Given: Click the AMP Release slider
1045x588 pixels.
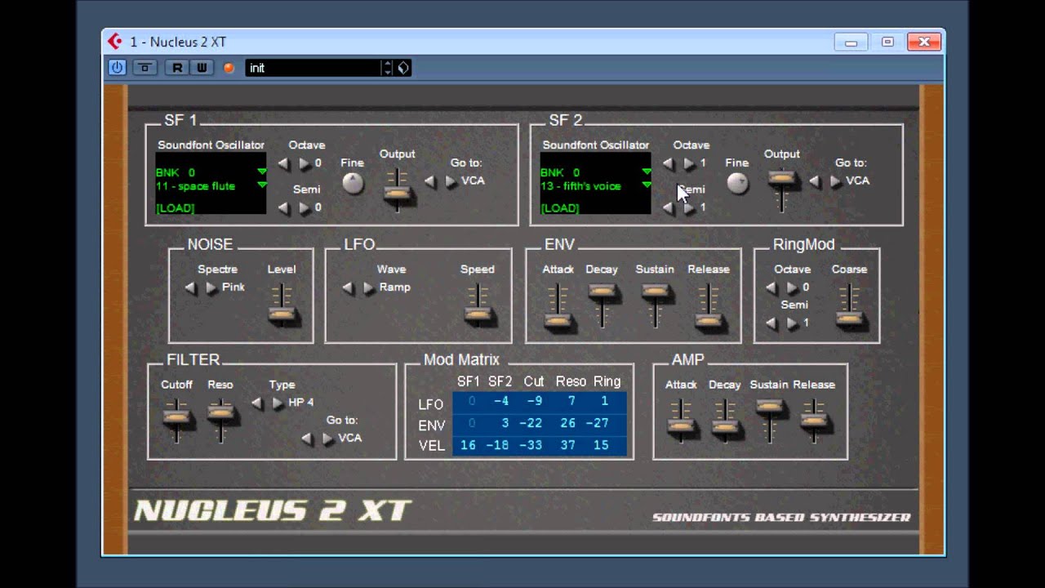Looking at the screenshot, I should click(814, 421).
